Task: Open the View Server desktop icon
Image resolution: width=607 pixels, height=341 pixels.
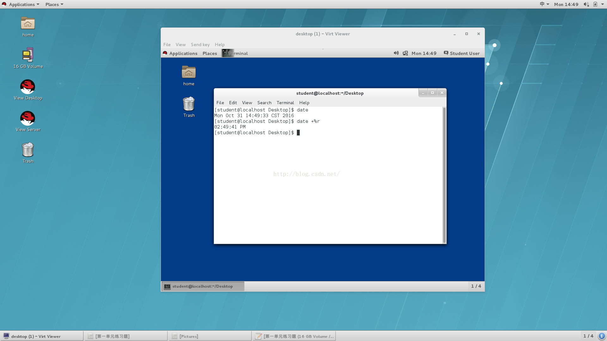Action: [28, 118]
